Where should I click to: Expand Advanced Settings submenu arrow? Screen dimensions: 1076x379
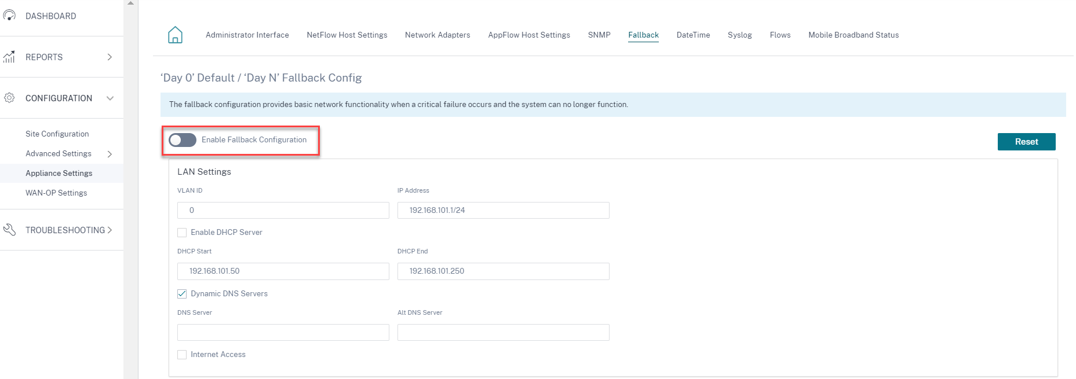pos(110,154)
